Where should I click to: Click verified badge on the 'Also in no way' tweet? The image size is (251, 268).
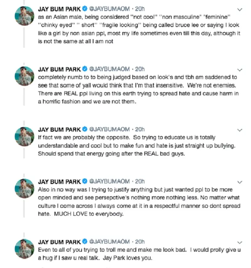point(85,181)
